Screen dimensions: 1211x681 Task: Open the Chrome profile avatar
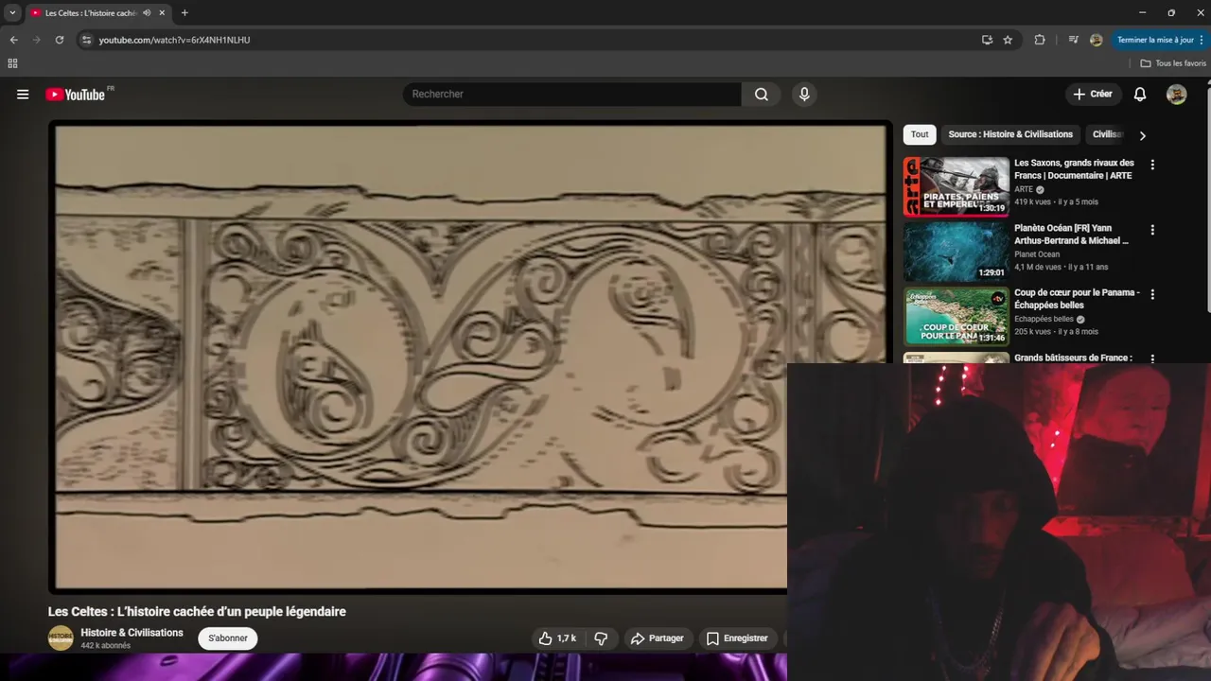1096,40
